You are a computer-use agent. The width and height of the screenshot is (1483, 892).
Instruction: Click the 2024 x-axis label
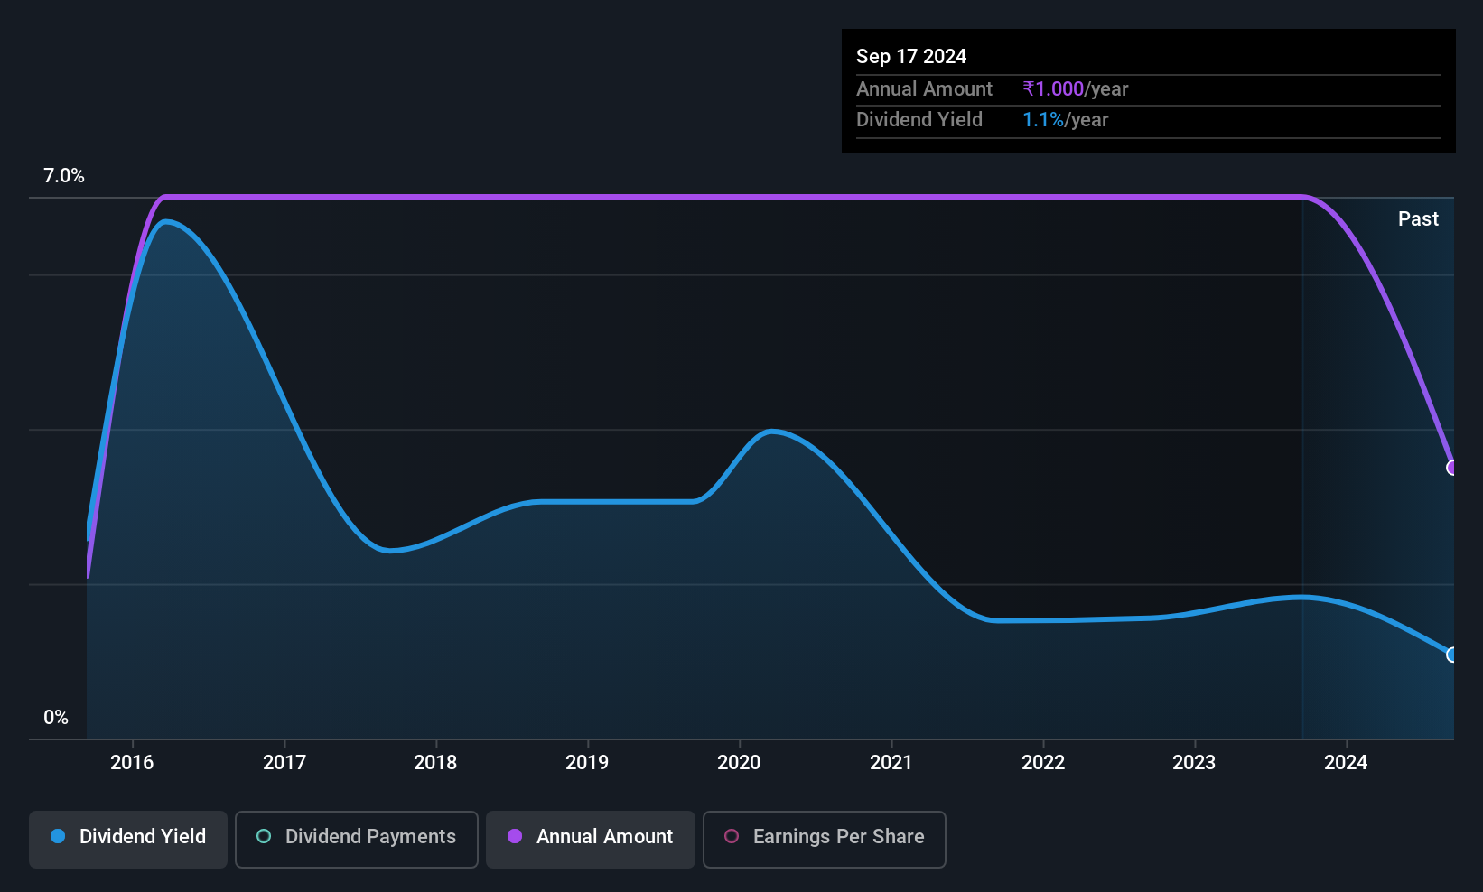[x=1346, y=762]
